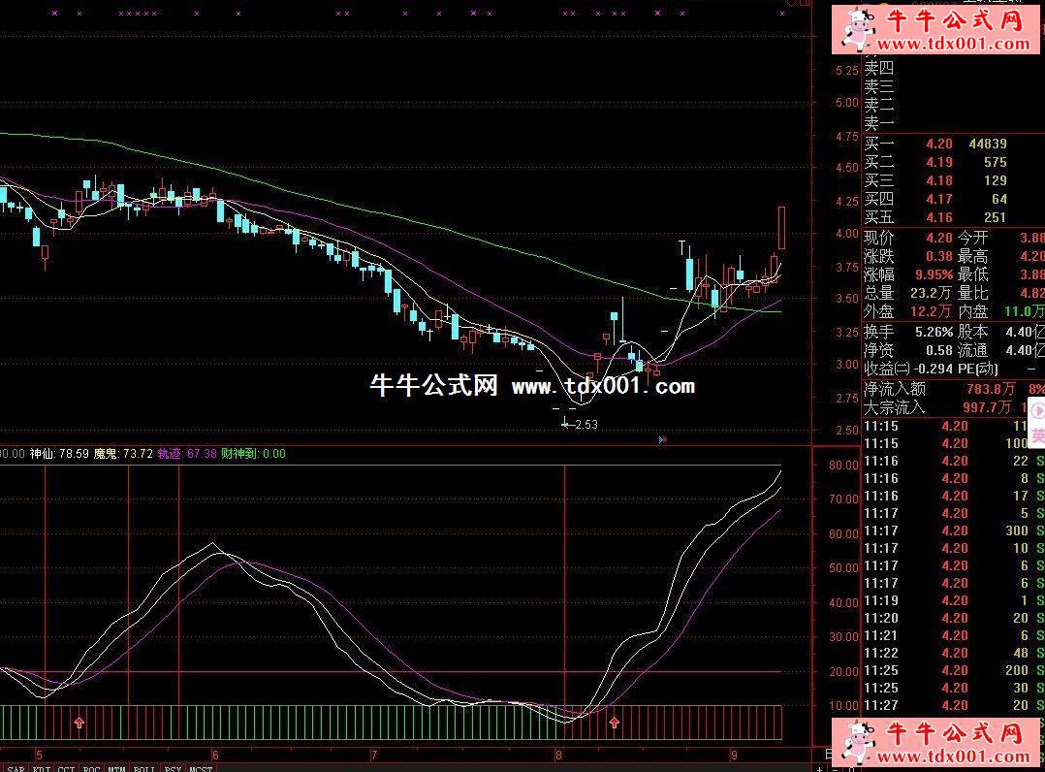This screenshot has height=772, width=1045.
Task: Click the 总量 value 23.2万
Action: 931,293
